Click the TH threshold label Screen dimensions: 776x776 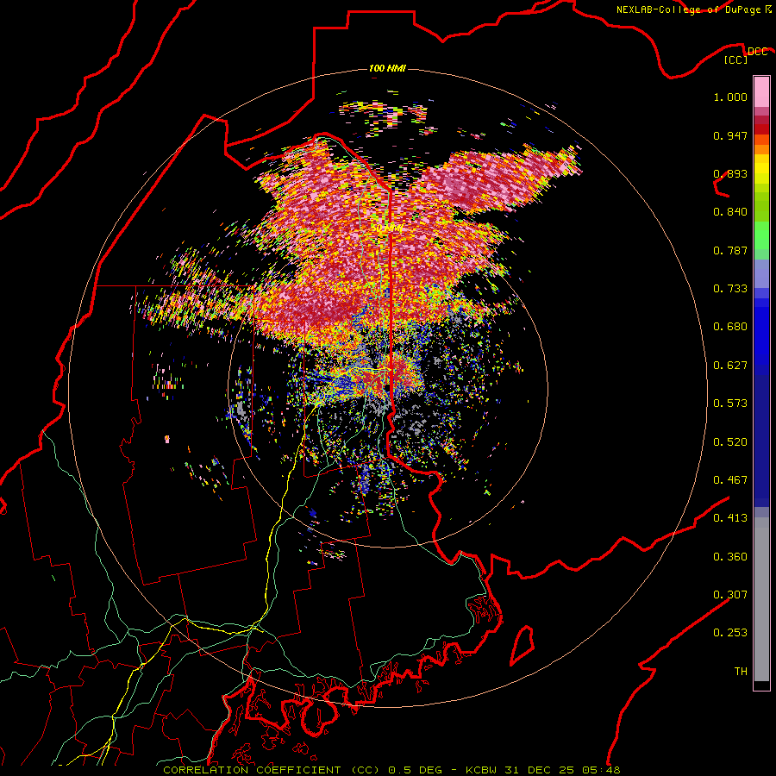click(x=741, y=672)
